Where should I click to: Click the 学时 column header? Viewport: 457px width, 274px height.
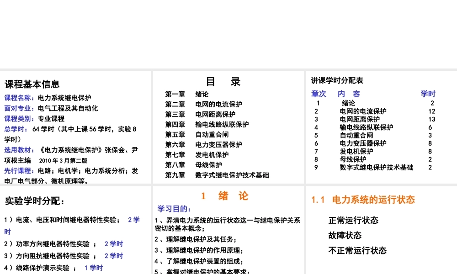[x=428, y=94]
